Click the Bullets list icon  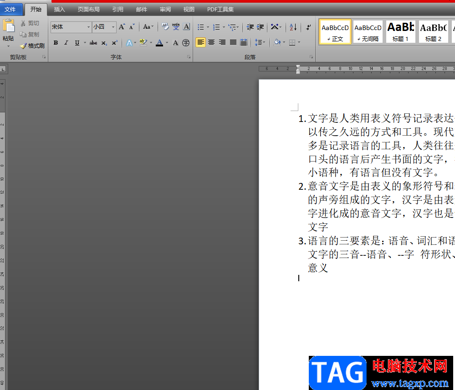pyautogui.click(x=200, y=27)
